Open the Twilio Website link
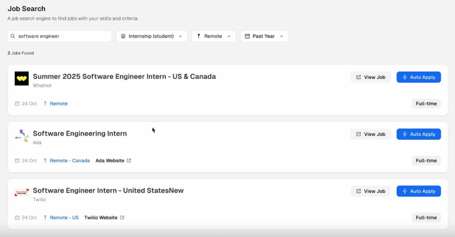This screenshot has width=455, height=237. [x=101, y=218]
